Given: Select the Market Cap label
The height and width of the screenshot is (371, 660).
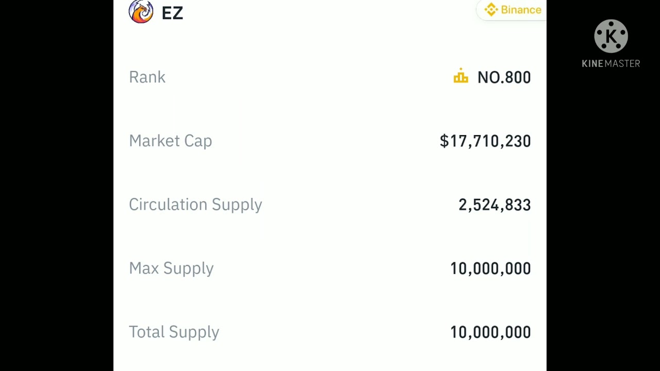Looking at the screenshot, I should 170,141.
